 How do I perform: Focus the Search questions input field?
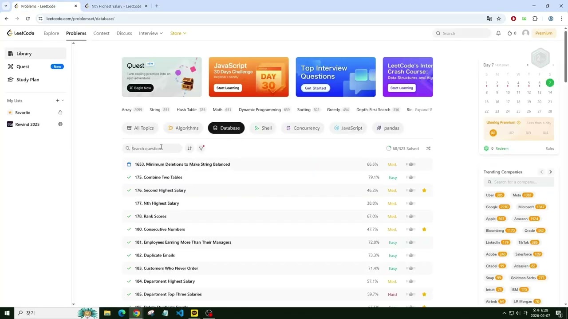click(x=152, y=148)
